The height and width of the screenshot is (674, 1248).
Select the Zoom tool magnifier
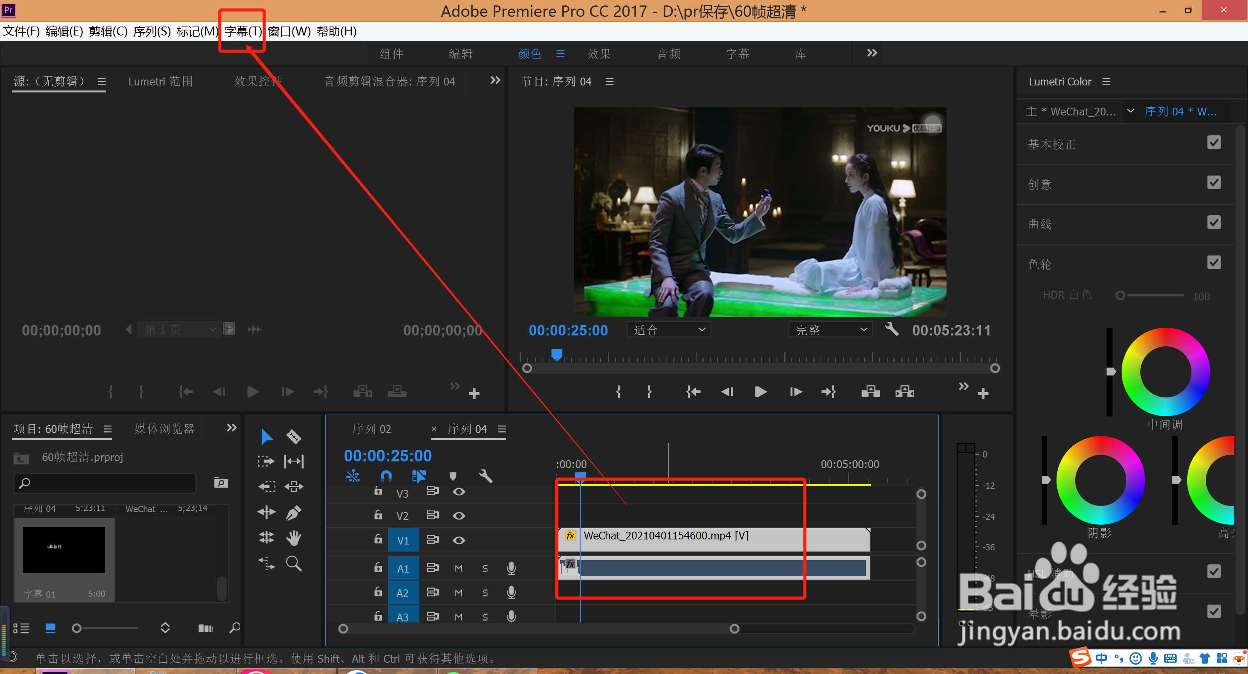[x=294, y=563]
